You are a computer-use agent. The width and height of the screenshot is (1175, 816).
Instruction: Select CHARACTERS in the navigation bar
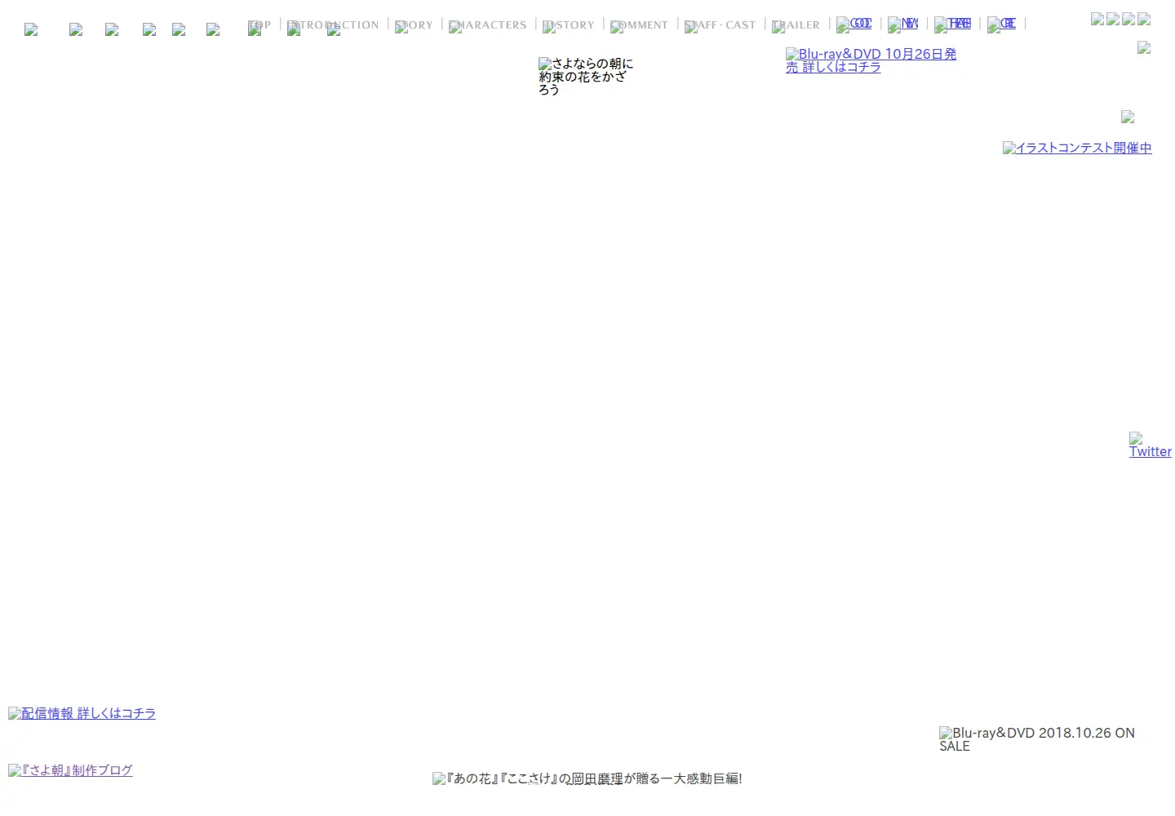[488, 25]
